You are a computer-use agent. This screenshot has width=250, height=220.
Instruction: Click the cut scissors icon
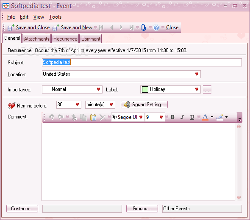tap(74, 117)
